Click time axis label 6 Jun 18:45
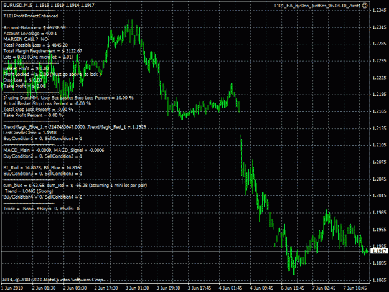389x292 pixels. 293,288
